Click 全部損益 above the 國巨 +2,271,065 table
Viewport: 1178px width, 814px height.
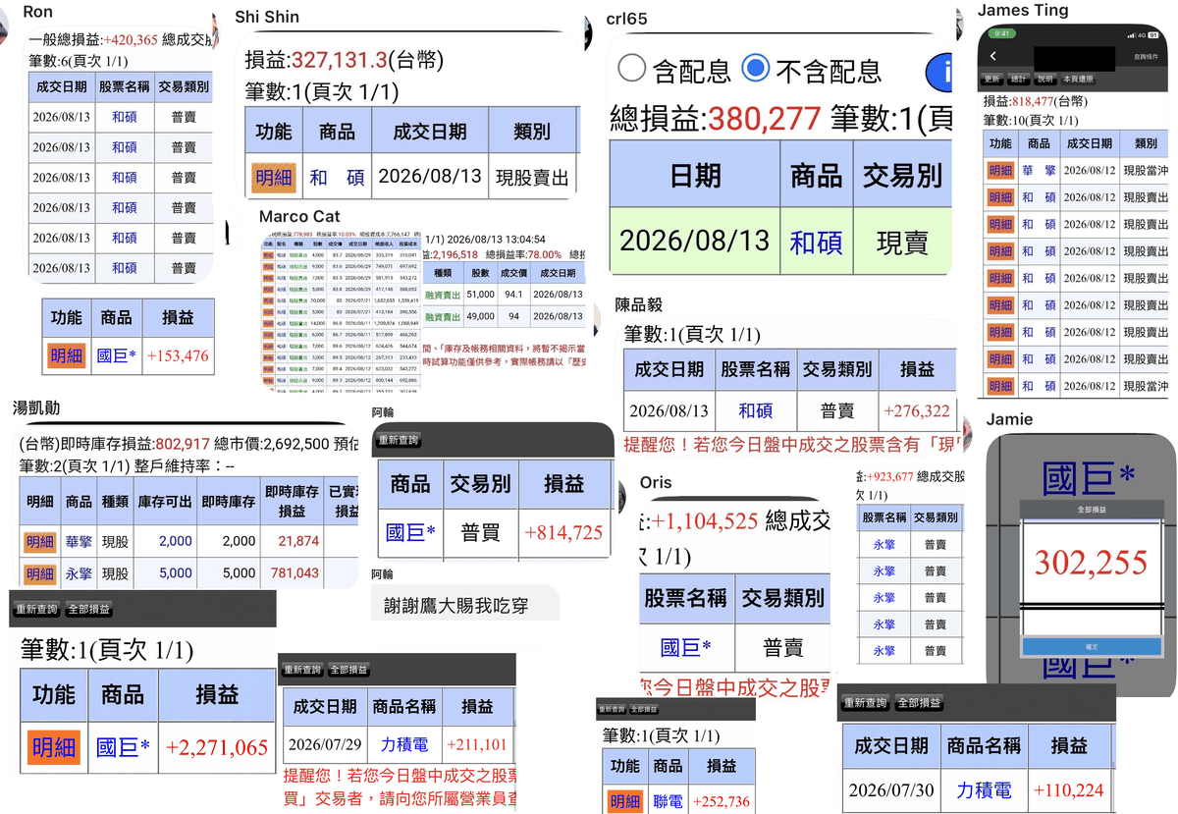88,609
